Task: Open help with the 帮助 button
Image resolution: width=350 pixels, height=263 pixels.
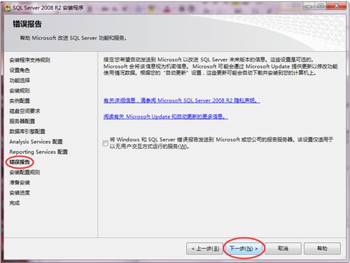Action: [x=322, y=248]
